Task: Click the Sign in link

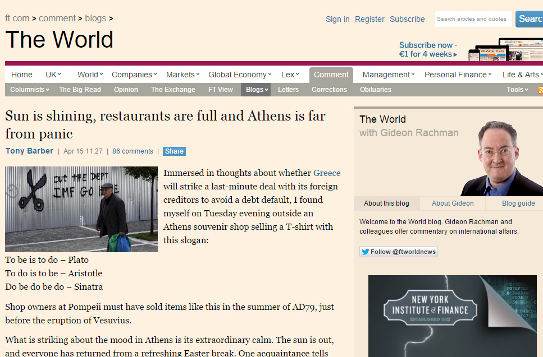Action: click(x=337, y=19)
